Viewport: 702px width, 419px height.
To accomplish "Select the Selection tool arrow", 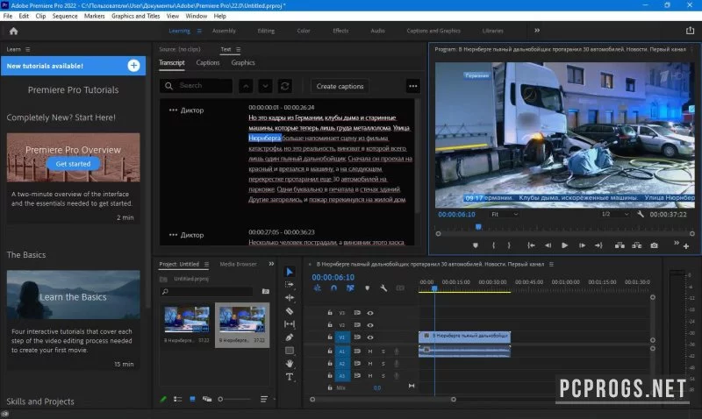I will (290, 272).
